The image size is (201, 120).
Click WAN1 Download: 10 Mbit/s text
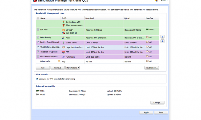coord(78,91)
